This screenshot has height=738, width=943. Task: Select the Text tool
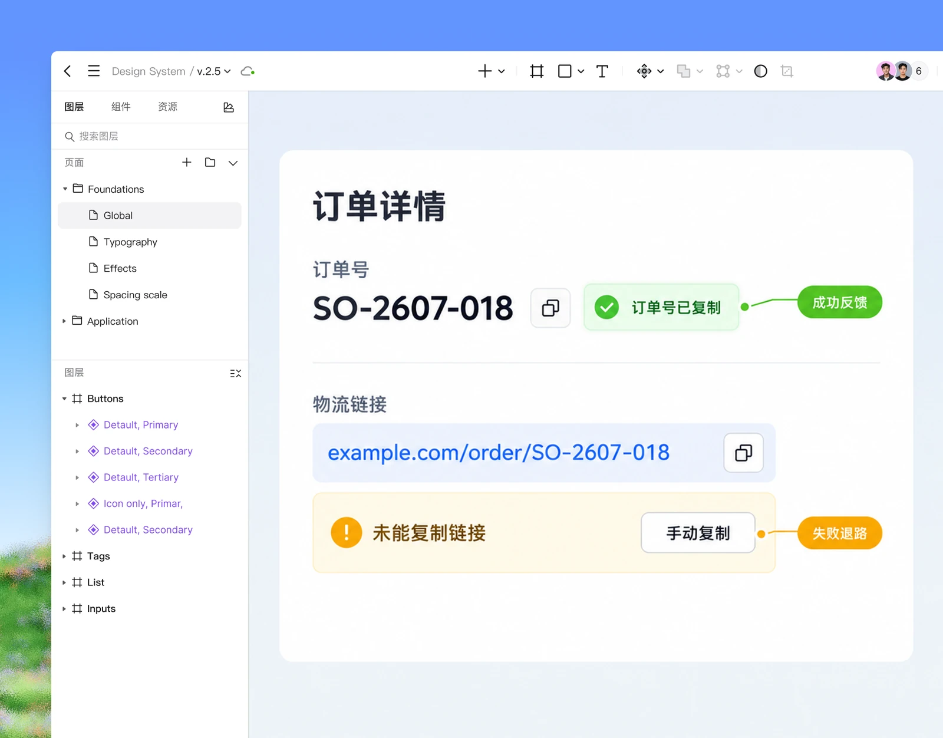click(x=602, y=71)
